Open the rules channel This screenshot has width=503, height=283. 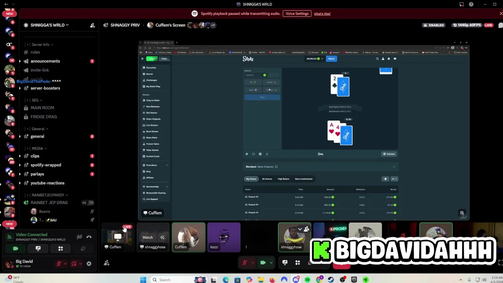point(35,52)
